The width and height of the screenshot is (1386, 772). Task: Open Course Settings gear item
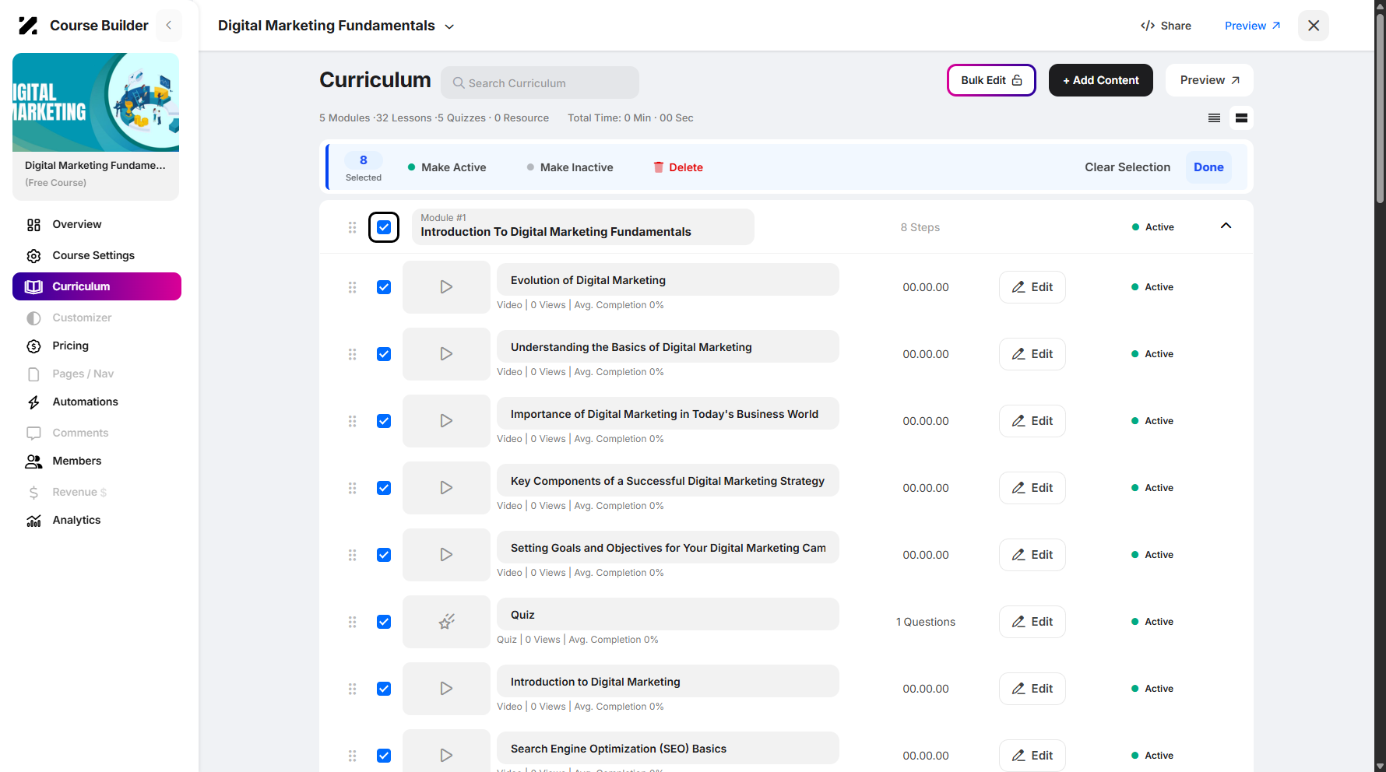(x=80, y=255)
